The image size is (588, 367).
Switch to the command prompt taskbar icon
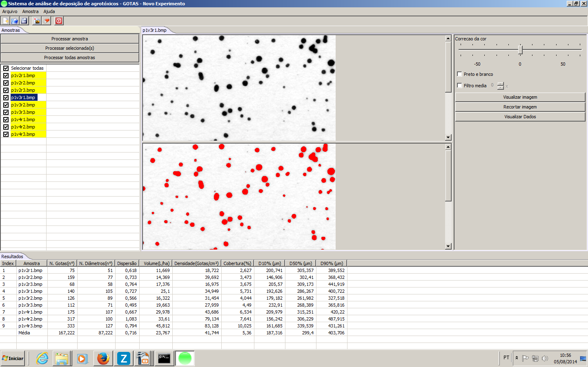tap(164, 358)
